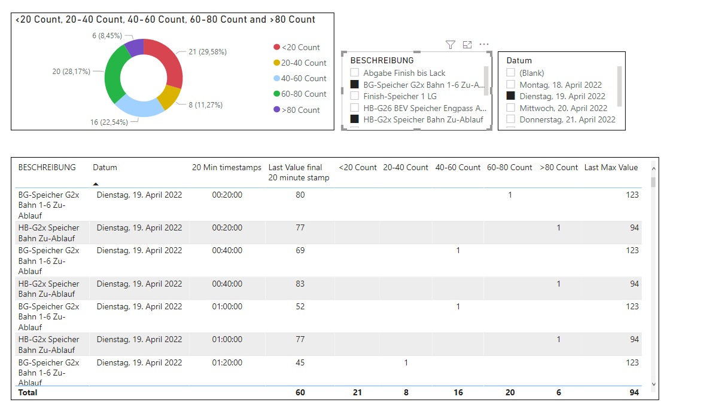Select the purple donut slice
Image resolution: width=703 pixels, height=412 pixels.
click(135, 47)
